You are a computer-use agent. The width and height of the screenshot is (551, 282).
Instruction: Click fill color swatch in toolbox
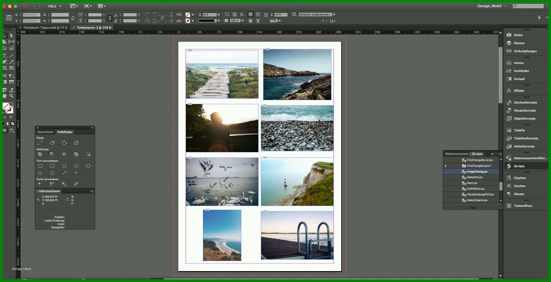pyautogui.click(x=6, y=106)
